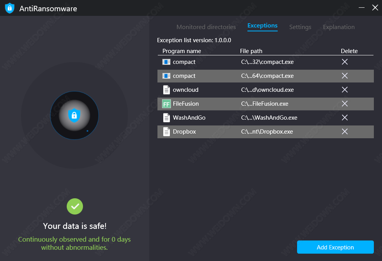Click the Delete column header

349,51
